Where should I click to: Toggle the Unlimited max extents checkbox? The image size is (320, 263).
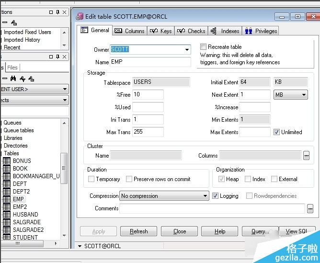click(x=276, y=132)
